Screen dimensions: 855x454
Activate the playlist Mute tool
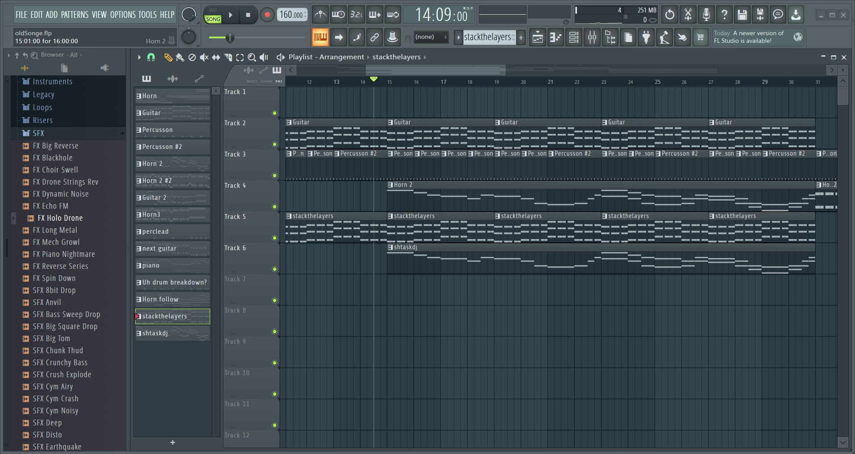coord(204,57)
